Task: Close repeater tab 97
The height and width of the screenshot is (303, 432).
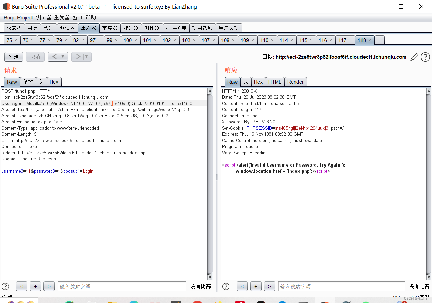Action: tap(100, 40)
